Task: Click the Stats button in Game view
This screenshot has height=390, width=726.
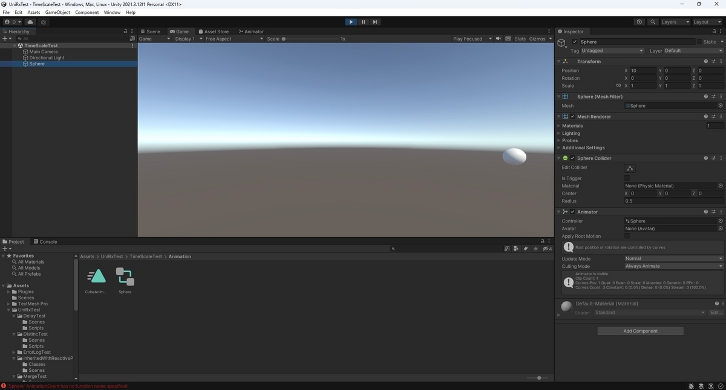Action: point(520,38)
